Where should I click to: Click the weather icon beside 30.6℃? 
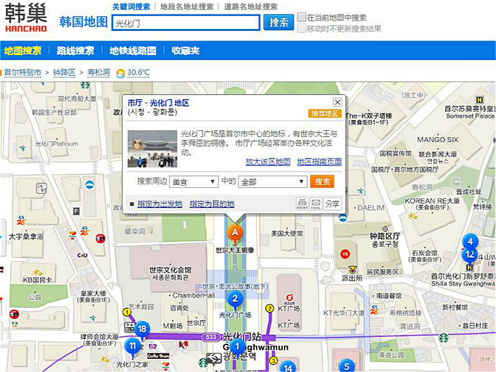click(x=121, y=73)
